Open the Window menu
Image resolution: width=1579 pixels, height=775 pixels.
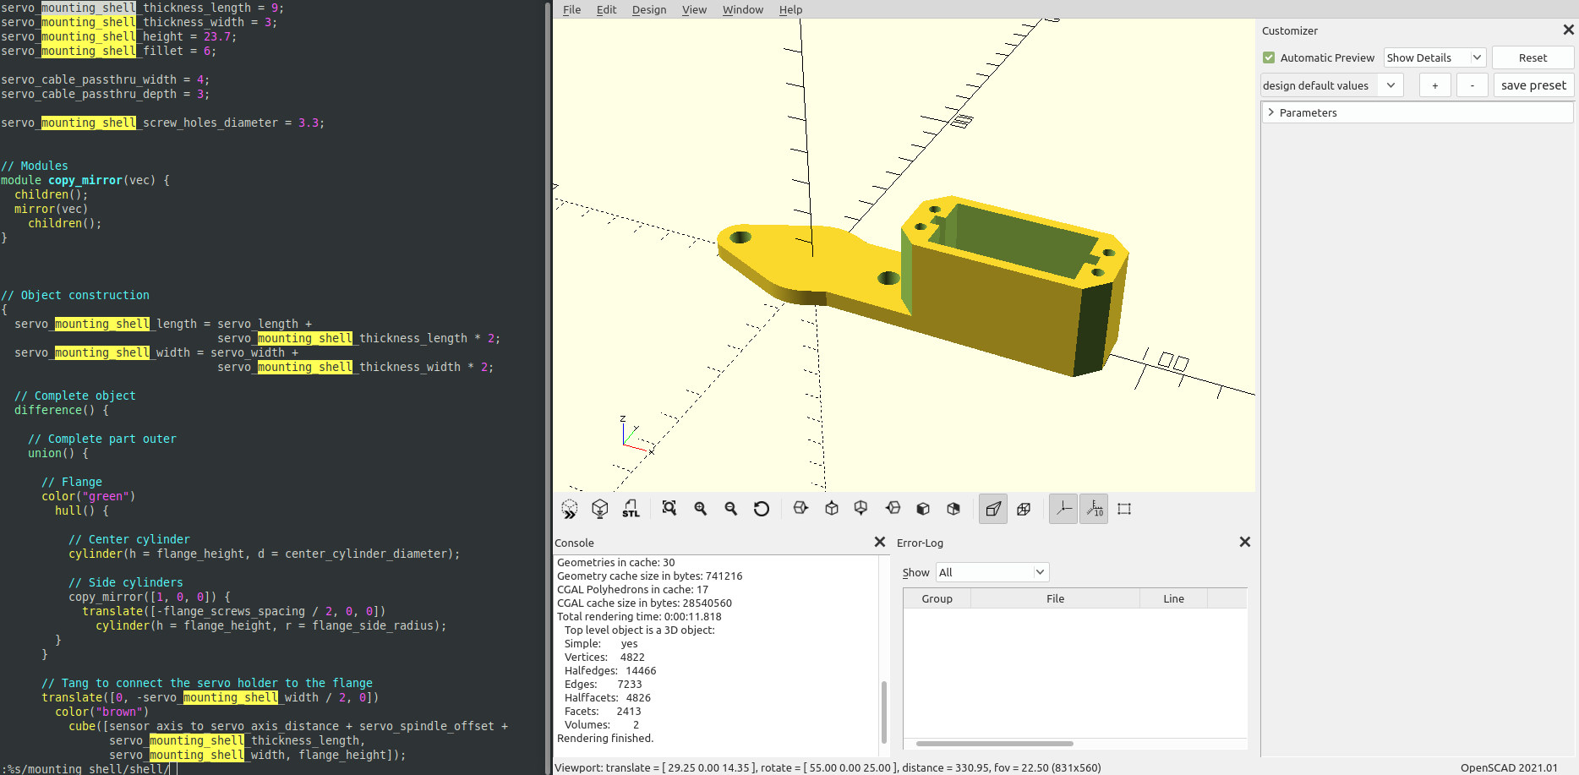pyautogui.click(x=742, y=9)
